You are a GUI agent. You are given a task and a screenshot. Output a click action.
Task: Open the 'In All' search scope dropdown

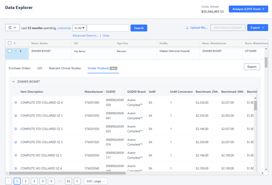[x=80, y=28]
